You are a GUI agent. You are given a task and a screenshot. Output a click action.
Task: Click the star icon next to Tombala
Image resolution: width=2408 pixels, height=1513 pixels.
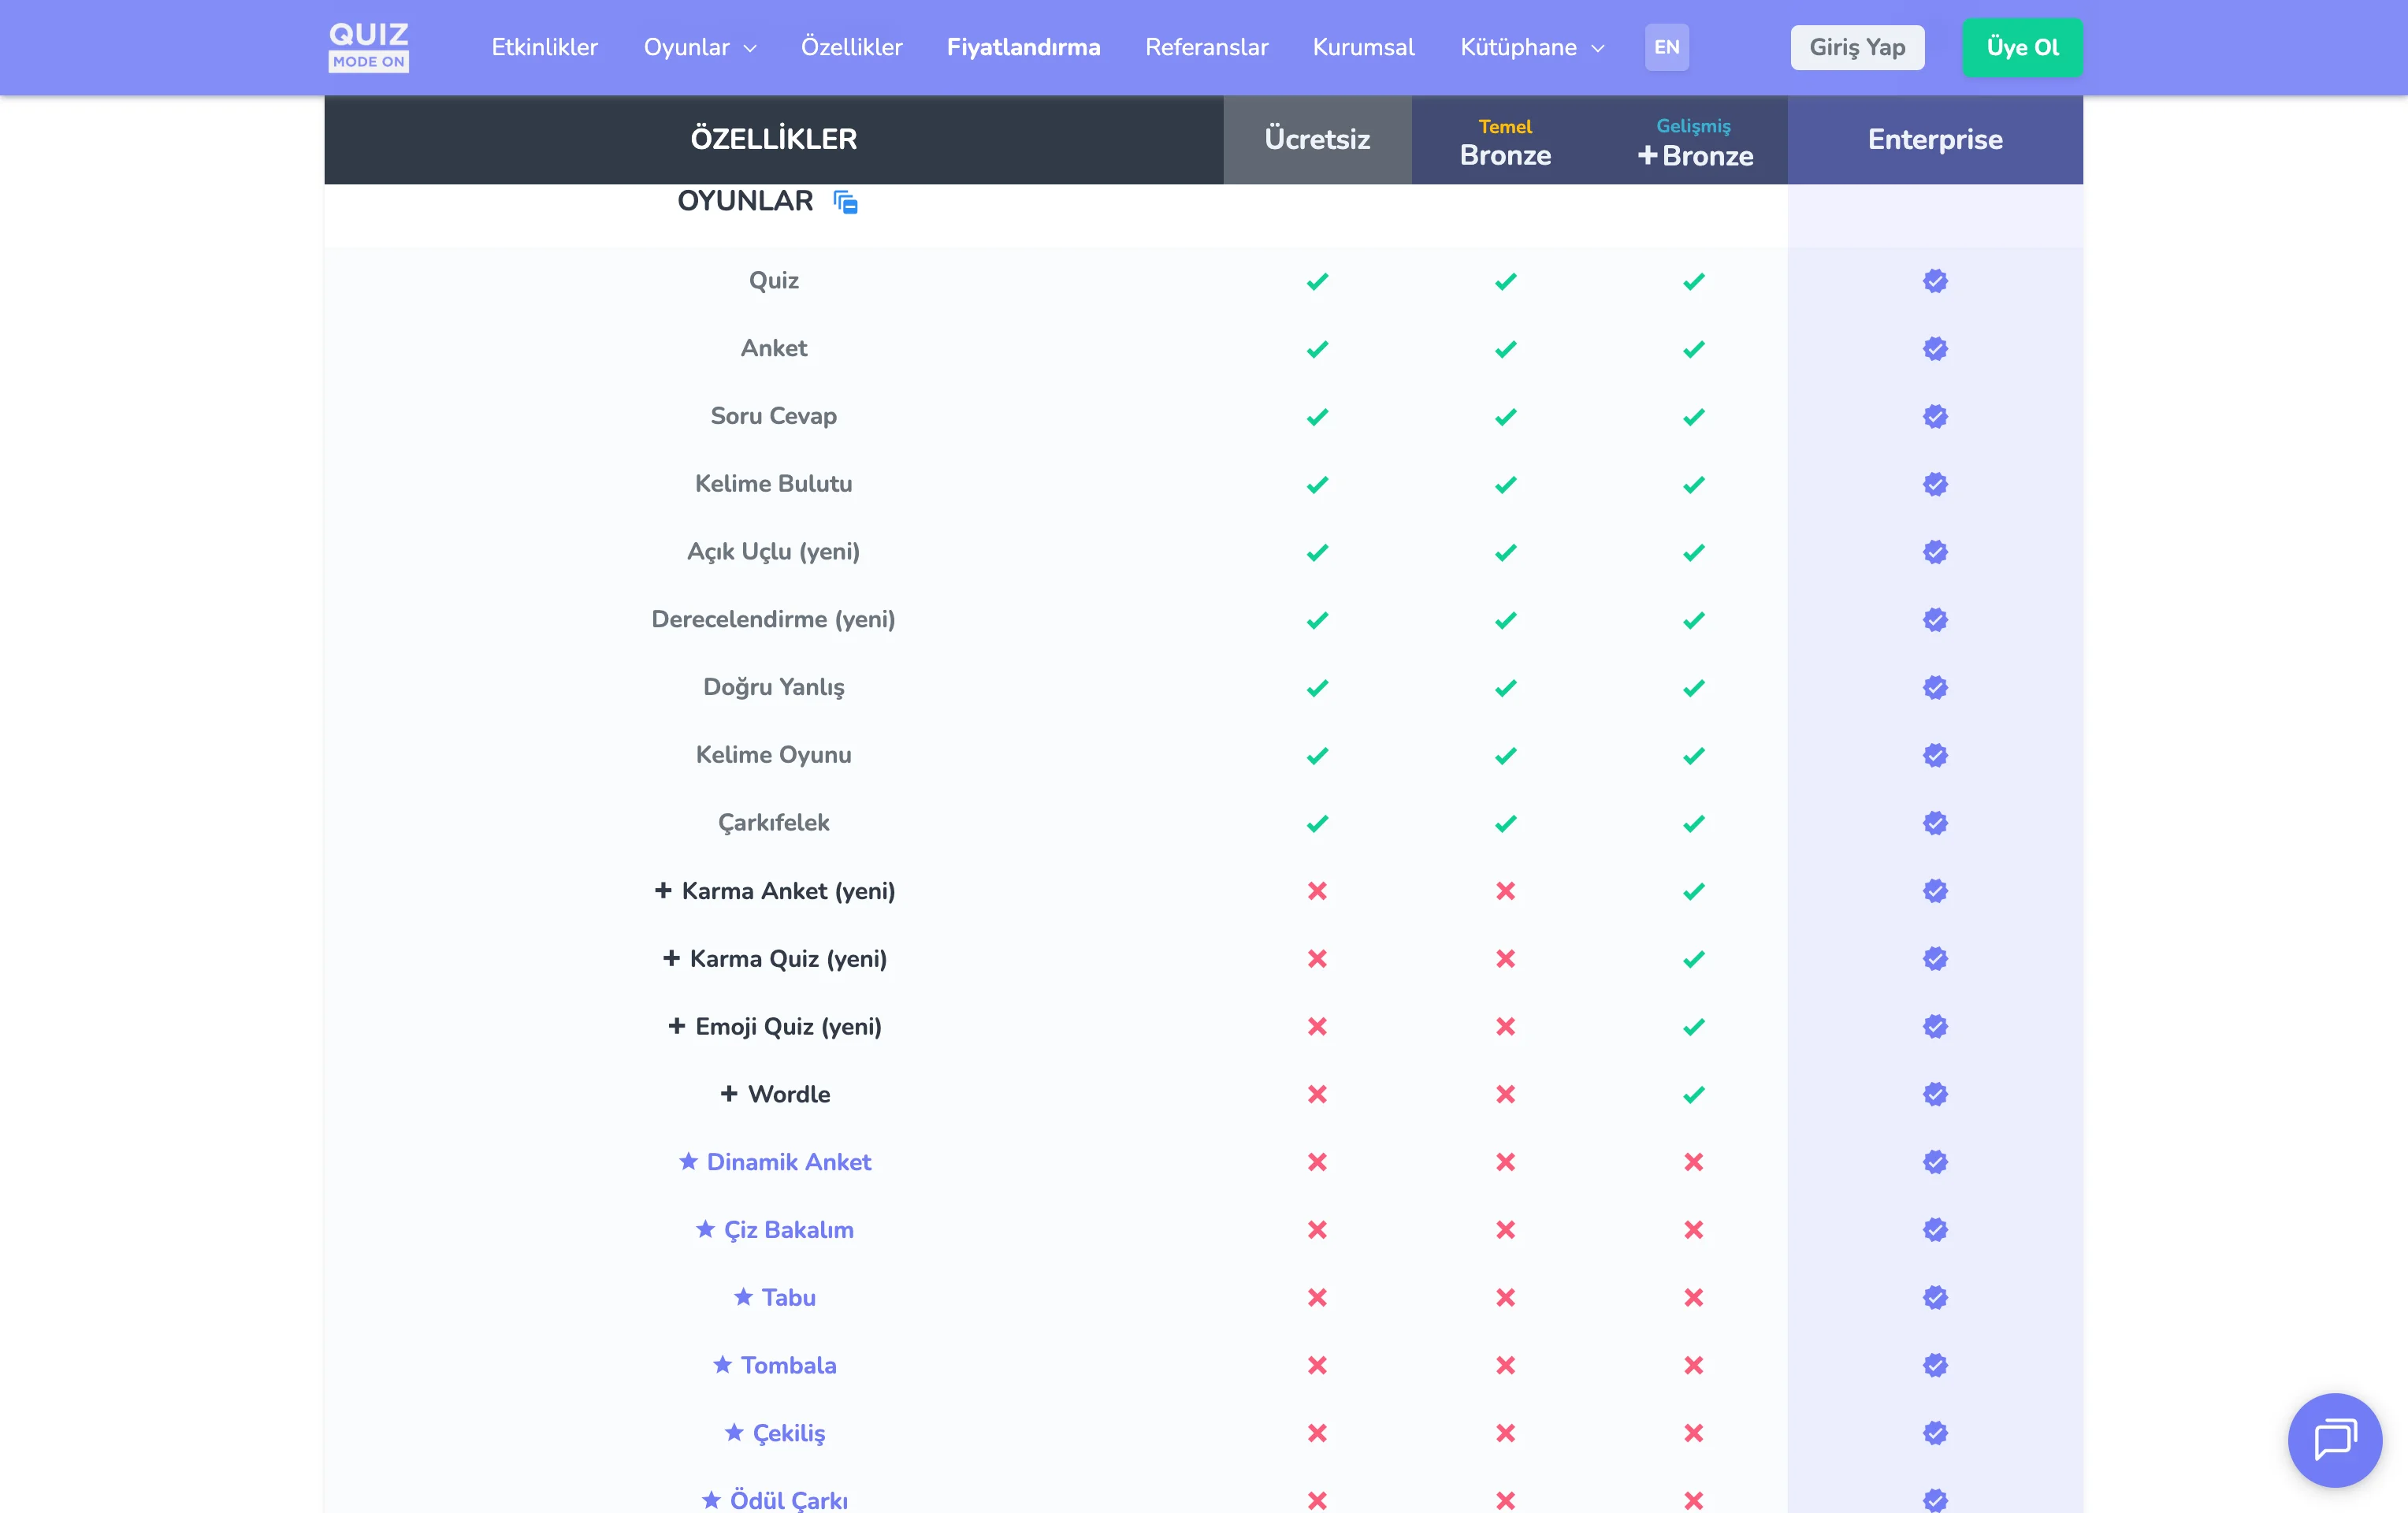[722, 1365]
